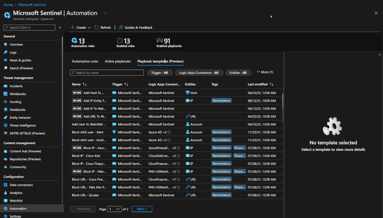Click the 13 Enabled rules counter
This screenshot has width=383, height=218.
tap(125, 42)
